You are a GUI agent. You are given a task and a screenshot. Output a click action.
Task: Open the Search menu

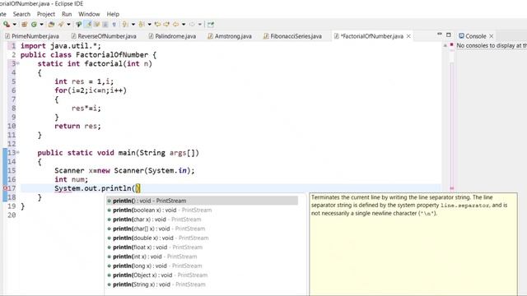[21, 14]
